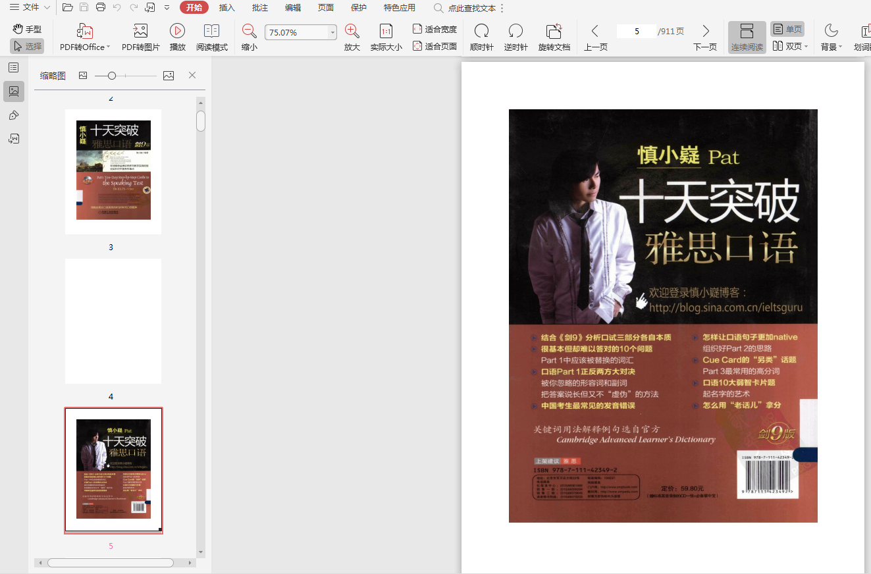Start slideshow with 播放 icon
The width and height of the screenshot is (871, 574).
[x=177, y=31]
